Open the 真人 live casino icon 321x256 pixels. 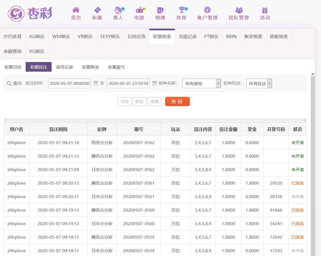point(118,10)
